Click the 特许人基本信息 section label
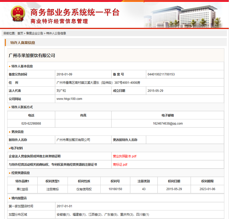Image resolution: width=229 pixels, height=219 pixels. pos(22,66)
